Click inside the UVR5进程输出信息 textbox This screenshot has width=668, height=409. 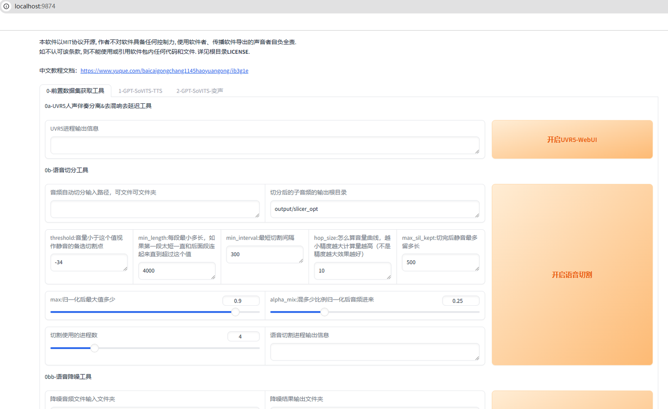pos(265,145)
